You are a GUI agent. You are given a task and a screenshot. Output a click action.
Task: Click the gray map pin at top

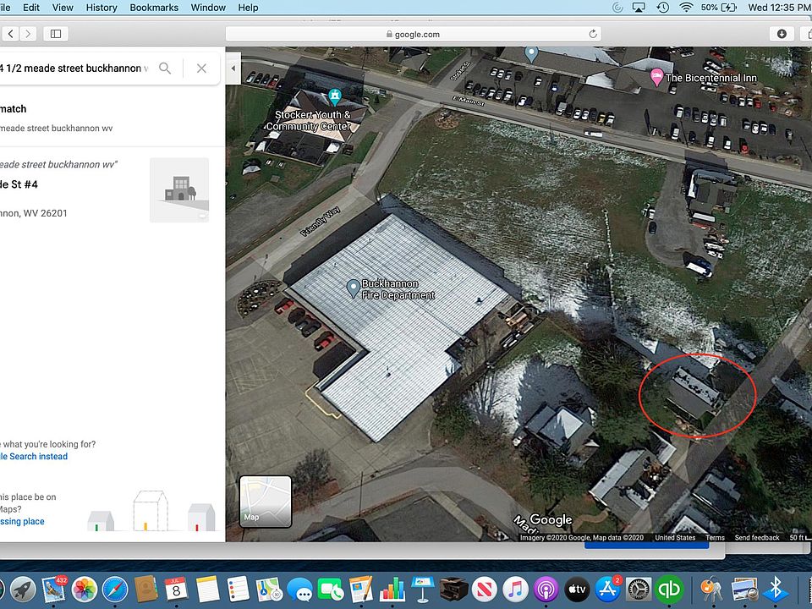click(531, 52)
